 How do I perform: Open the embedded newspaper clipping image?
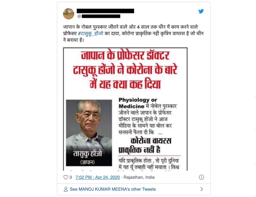pyautogui.click(x=125, y=109)
